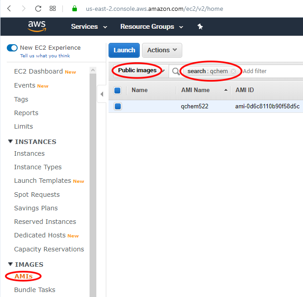Image resolution: width=303 pixels, height=297 pixels.
Task: Select AMIs in the sidebar
Action: [x=24, y=276]
